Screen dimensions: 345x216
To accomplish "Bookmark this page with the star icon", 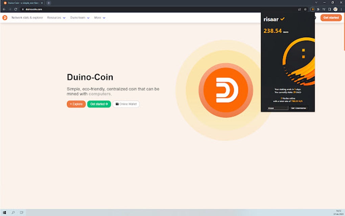I will tap(305, 9).
